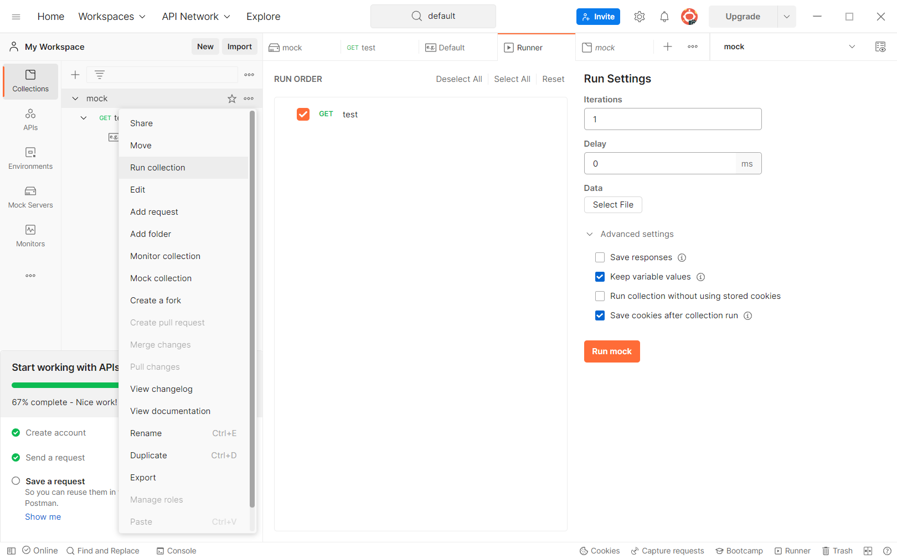Viewport: 897px width, 559px height.
Task: Uncheck the GET test request checkbox
Action: point(303,114)
